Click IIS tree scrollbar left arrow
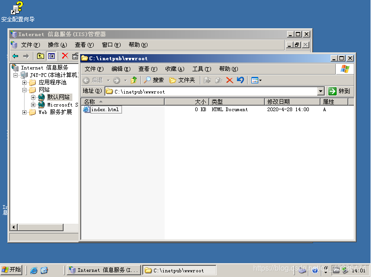Screen dimensions: 371x277 [14, 227]
